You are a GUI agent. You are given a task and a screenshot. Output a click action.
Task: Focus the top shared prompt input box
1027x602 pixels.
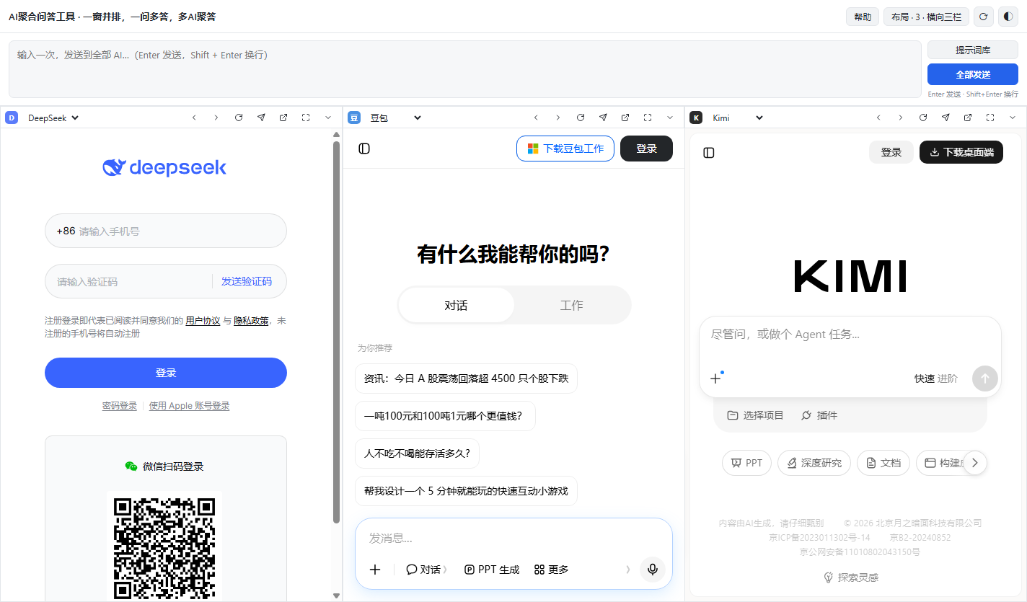pos(465,69)
